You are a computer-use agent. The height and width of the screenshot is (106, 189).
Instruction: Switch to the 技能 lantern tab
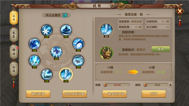pos(14,18)
